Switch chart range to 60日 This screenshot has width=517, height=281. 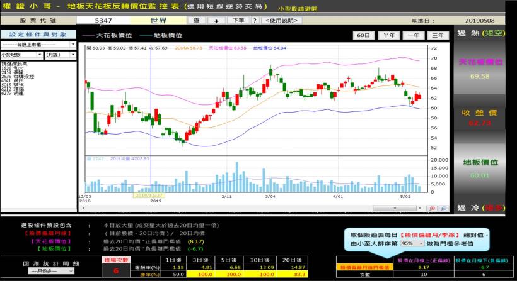point(363,35)
